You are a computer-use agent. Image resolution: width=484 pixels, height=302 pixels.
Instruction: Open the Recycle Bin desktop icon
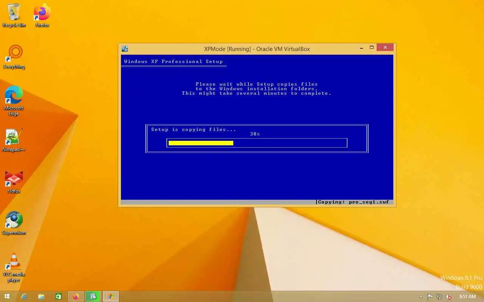14,15
